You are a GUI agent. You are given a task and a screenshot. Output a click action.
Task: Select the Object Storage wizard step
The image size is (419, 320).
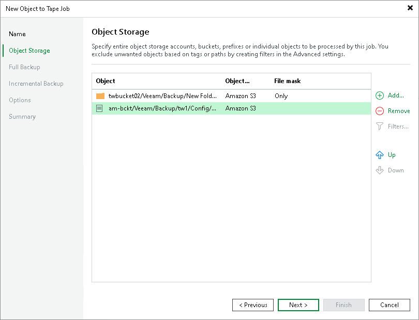tap(29, 51)
